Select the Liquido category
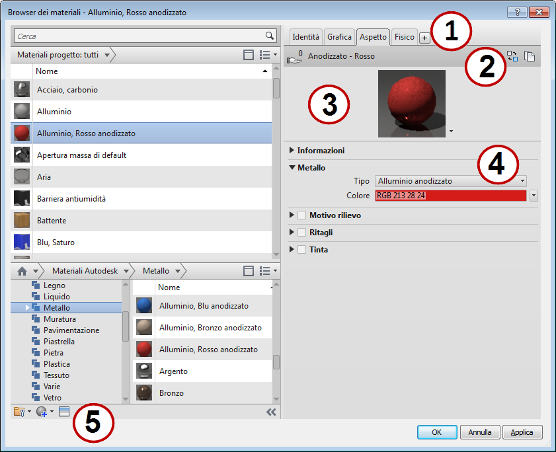The width and height of the screenshot is (556, 452). coord(57,296)
